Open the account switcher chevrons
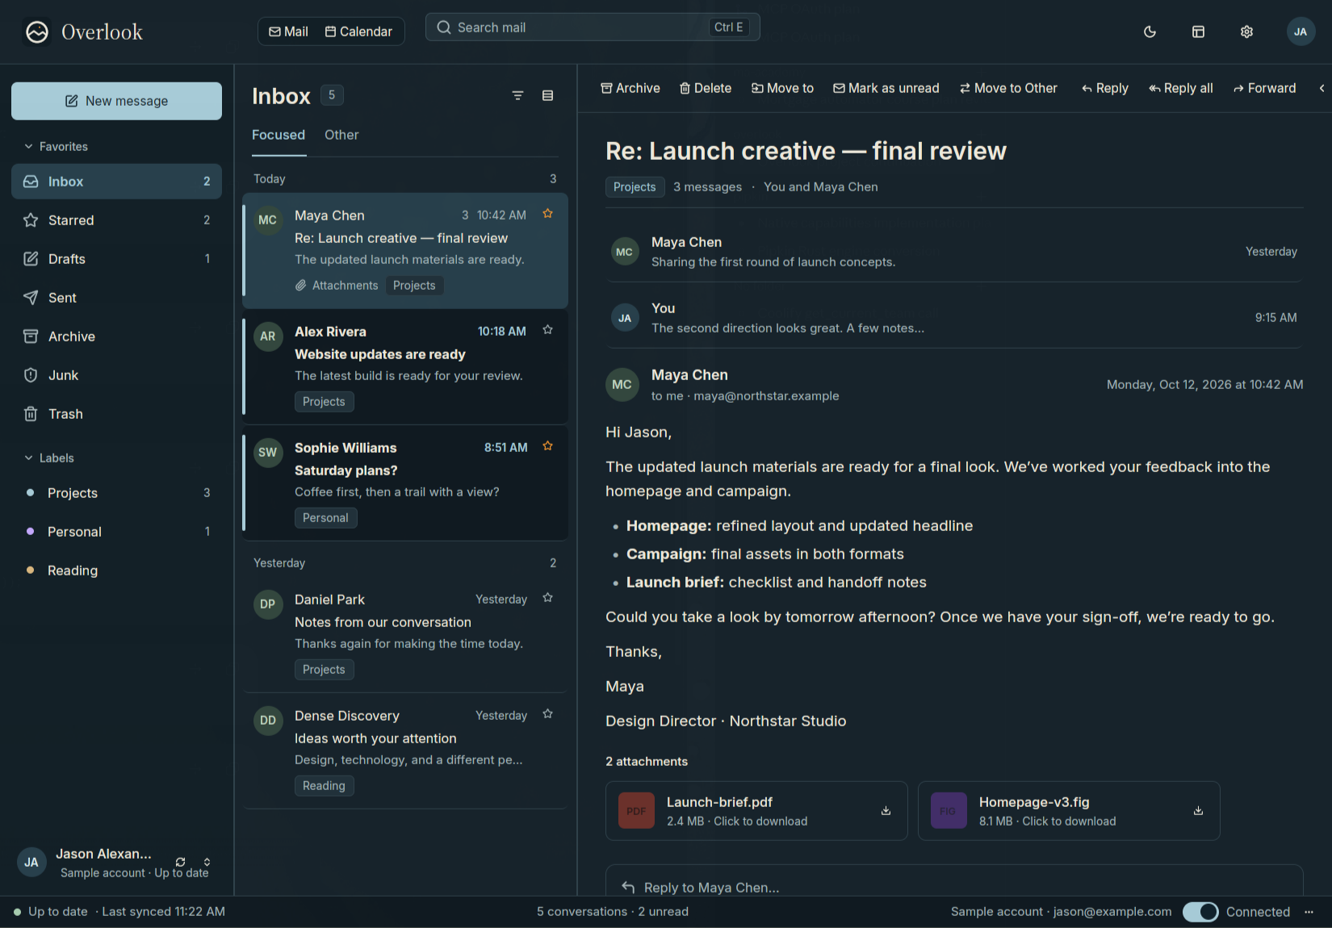 coord(207,862)
